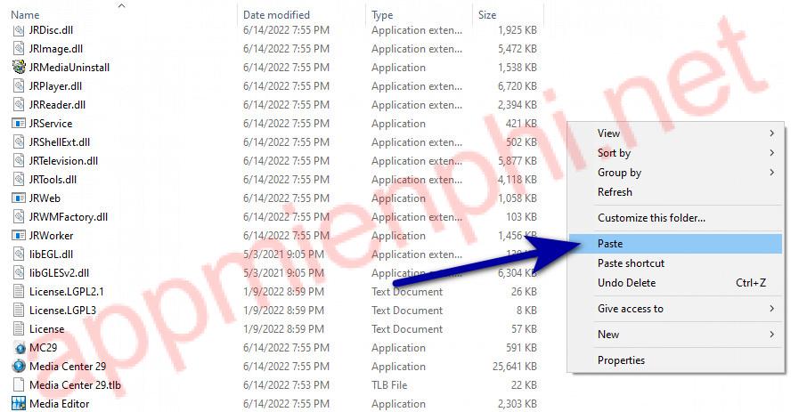The width and height of the screenshot is (807, 412).
Task: Click the 6,720 KB size cell
Action: tap(518, 86)
